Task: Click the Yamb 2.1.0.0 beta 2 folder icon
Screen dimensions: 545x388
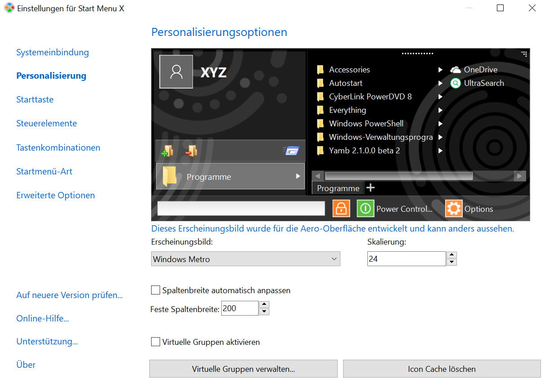Action: click(320, 151)
